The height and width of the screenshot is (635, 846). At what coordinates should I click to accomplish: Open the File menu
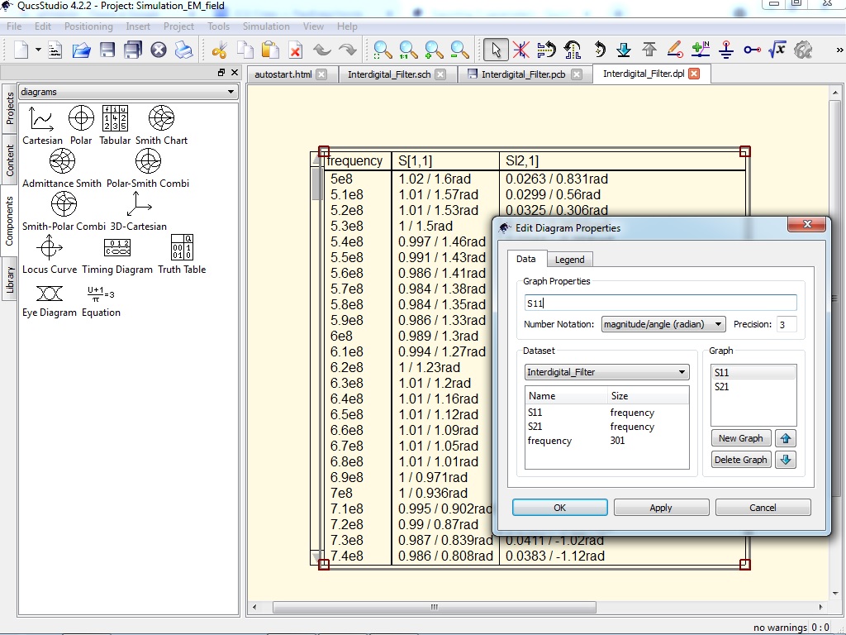point(14,26)
